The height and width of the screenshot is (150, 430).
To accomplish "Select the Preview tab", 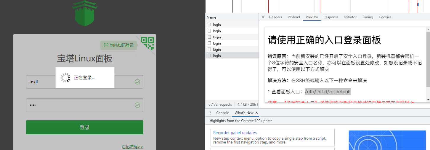I will click(x=312, y=17).
